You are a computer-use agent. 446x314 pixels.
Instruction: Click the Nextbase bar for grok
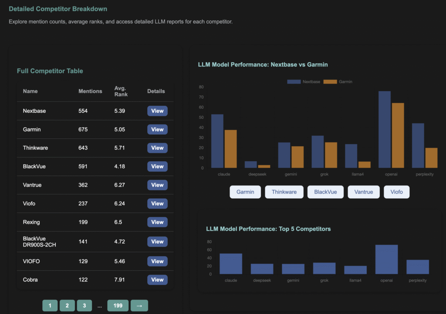click(318, 152)
